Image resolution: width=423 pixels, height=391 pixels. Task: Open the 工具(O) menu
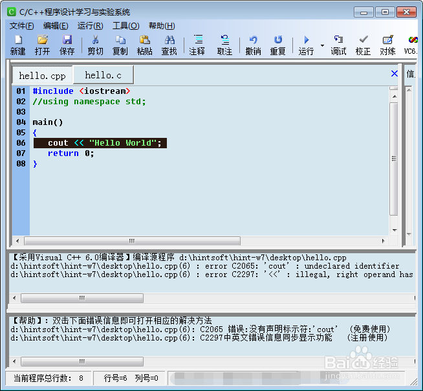click(125, 26)
